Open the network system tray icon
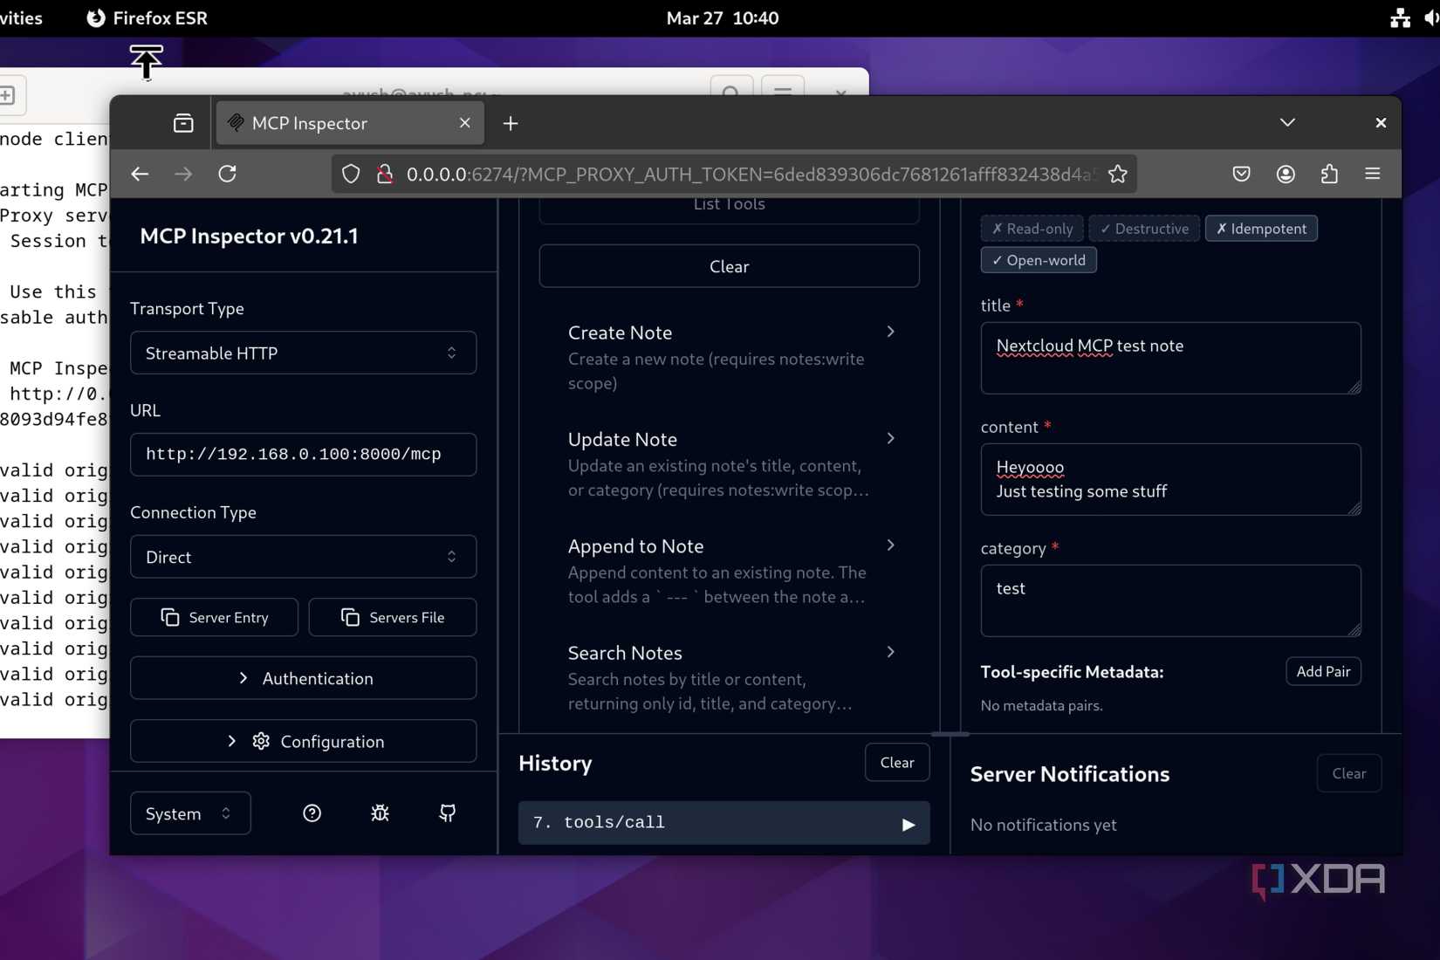 (x=1400, y=17)
